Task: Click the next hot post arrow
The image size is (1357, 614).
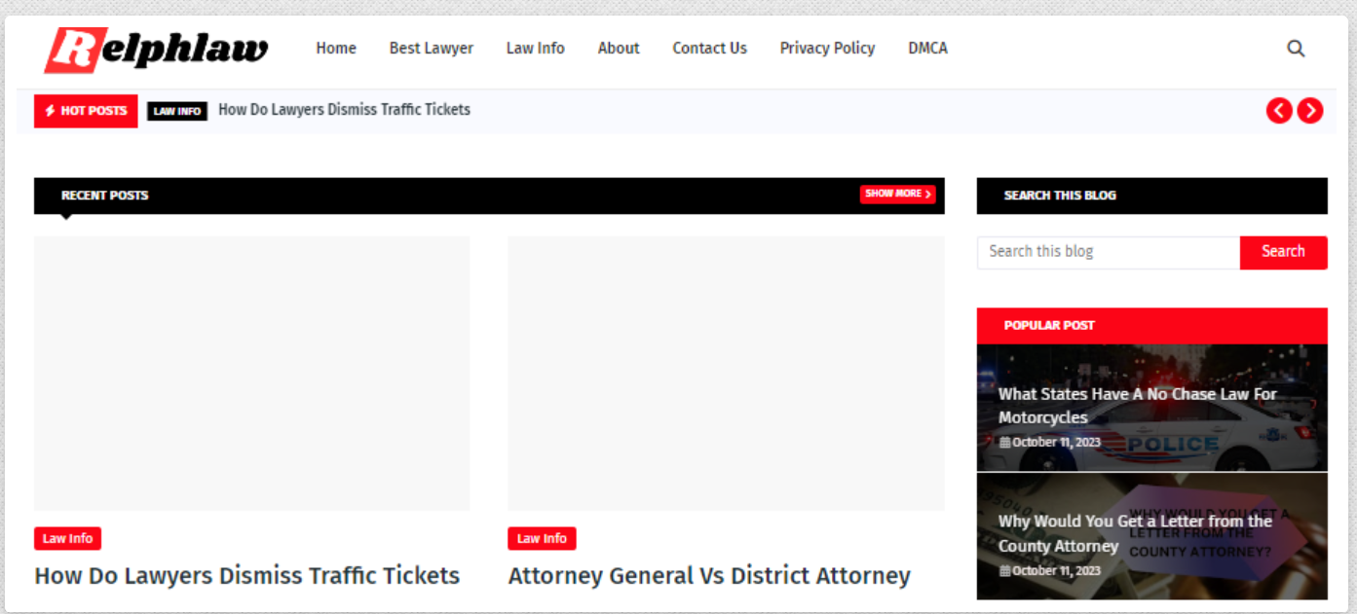Action: [1310, 111]
